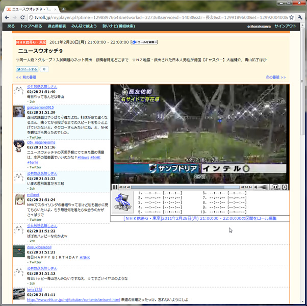
Task: Click the Chapter scissors icon
Action: (122, 200)
